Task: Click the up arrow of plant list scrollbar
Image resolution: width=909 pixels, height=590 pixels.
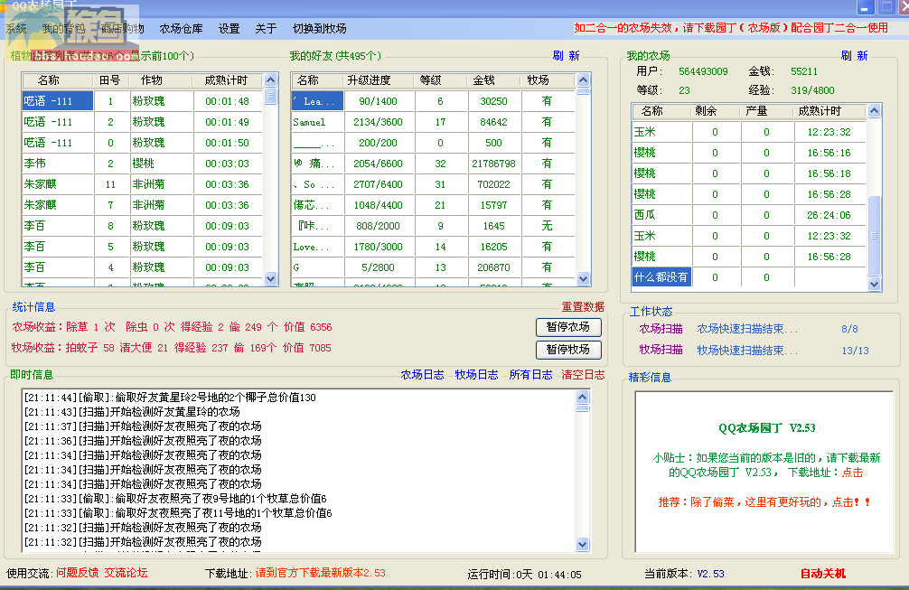Action: point(271,80)
